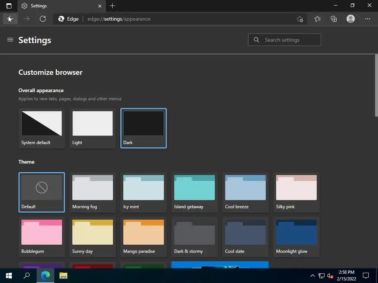Apply the Dark & stormy theme
The width and height of the screenshot is (378, 283).
(194, 237)
